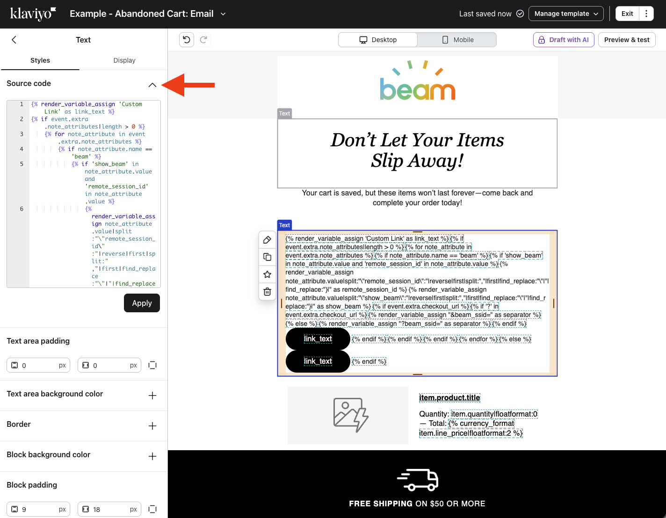
Task: Click the "Last saved now" status text
Action: click(x=485, y=14)
